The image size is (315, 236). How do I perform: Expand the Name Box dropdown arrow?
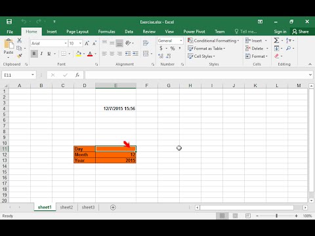pyautogui.click(x=33, y=75)
